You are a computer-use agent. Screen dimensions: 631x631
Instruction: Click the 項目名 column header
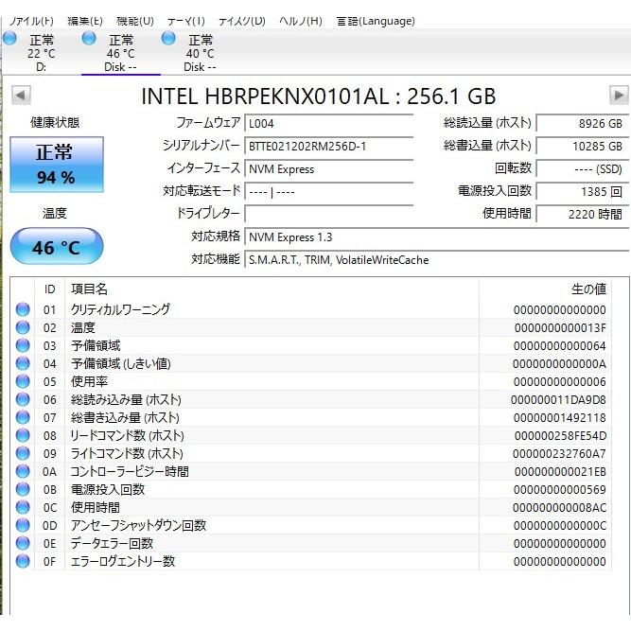point(89,289)
